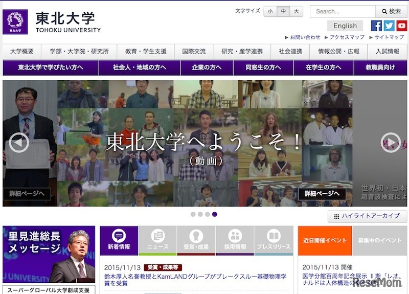Click the search magnifier 検索 button
This screenshot has width=409, height=294.
pyautogui.click(x=391, y=11)
